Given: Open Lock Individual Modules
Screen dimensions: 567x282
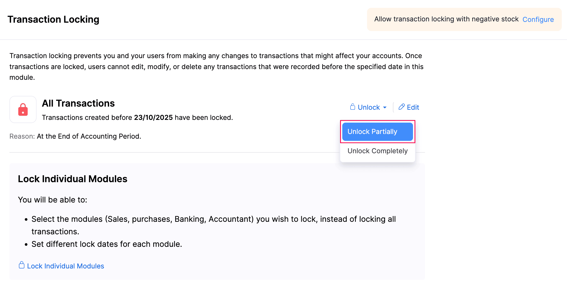Looking at the screenshot, I should click(65, 266).
